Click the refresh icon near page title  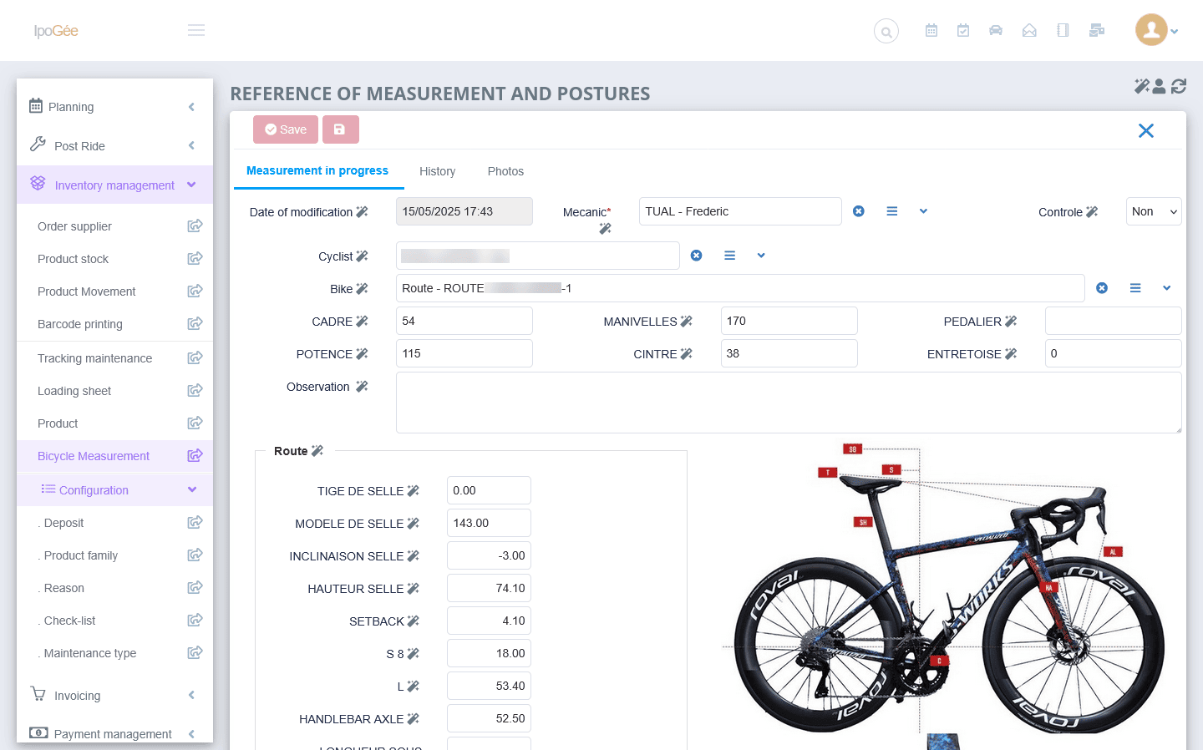(1179, 86)
